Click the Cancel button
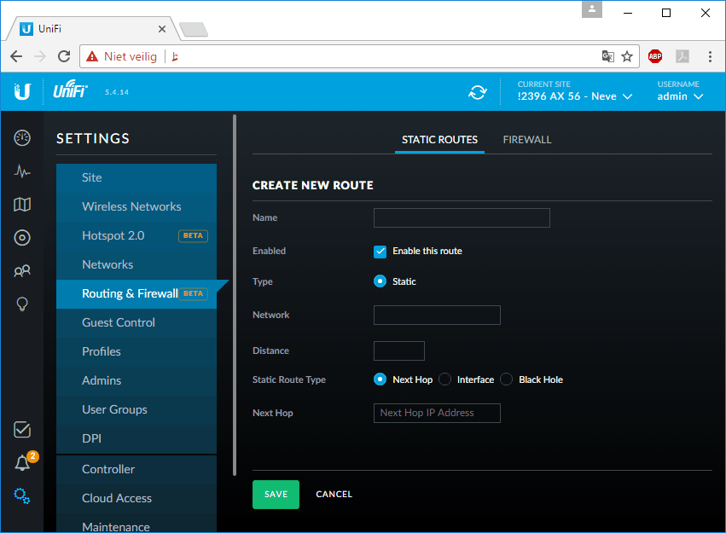Image resolution: width=726 pixels, height=533 pixels. pyautogui.click(x=334, y=494)
